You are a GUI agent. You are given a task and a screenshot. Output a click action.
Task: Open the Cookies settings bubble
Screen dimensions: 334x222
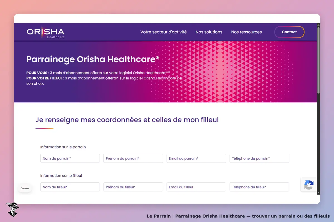(25, 188)
